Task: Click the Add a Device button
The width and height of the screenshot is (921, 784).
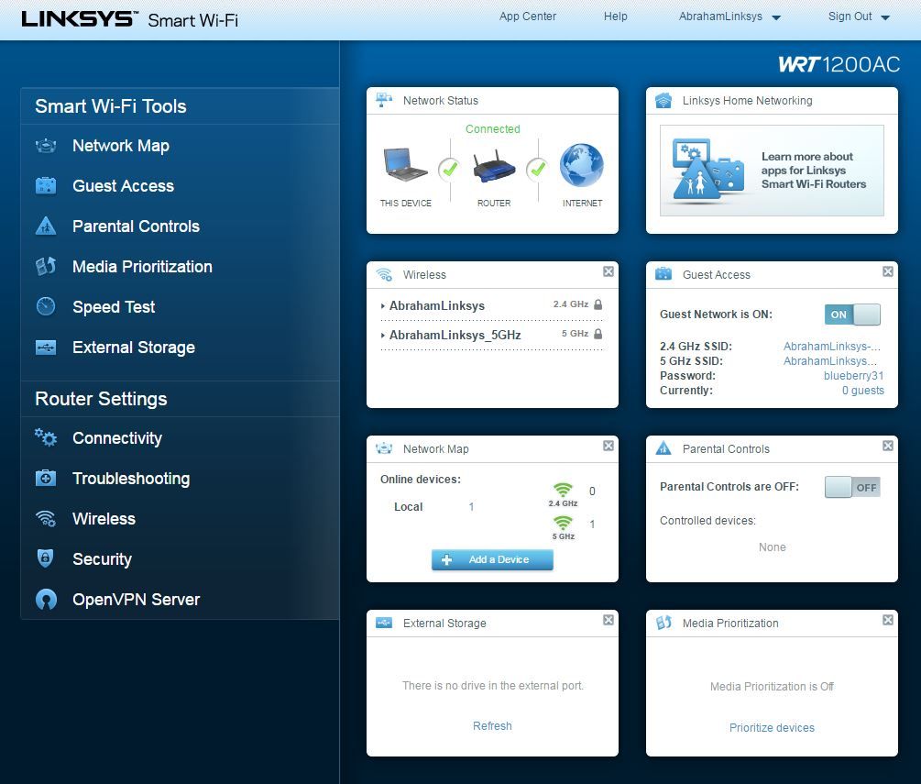Action: click(492, 559)
